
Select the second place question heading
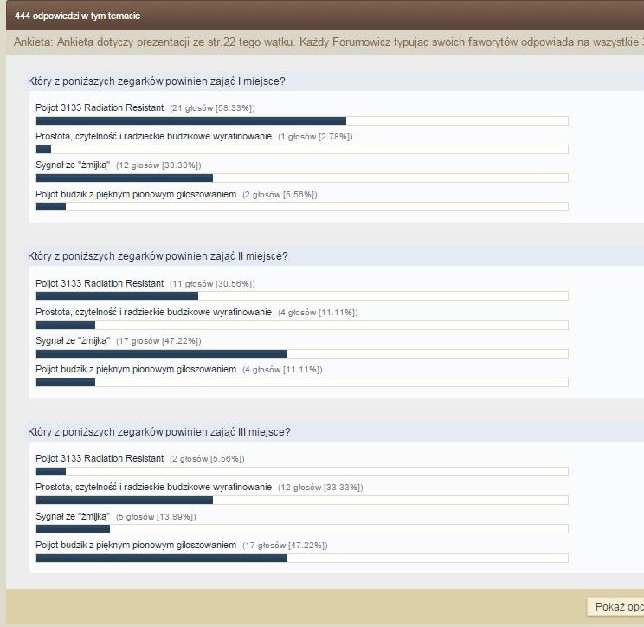(158, 256)
